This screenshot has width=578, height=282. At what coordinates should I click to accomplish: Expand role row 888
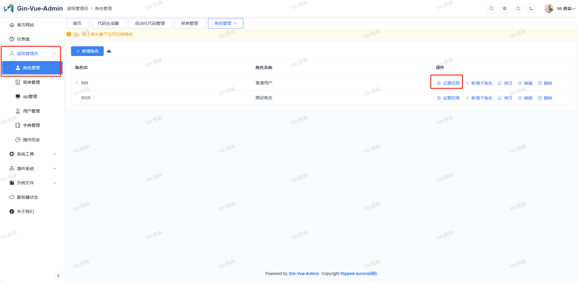pyautogui.click(x=77, y=83)
